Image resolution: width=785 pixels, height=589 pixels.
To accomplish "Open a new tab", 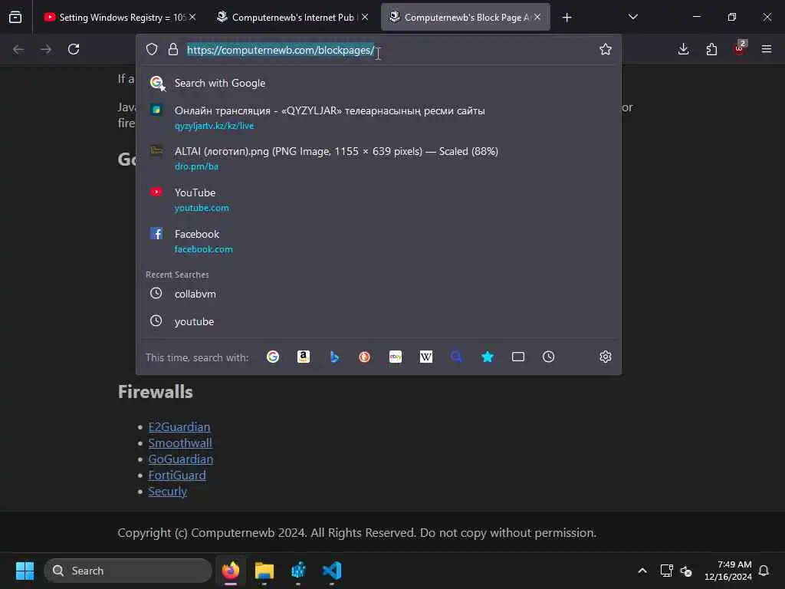I will [x=567, y=18].
